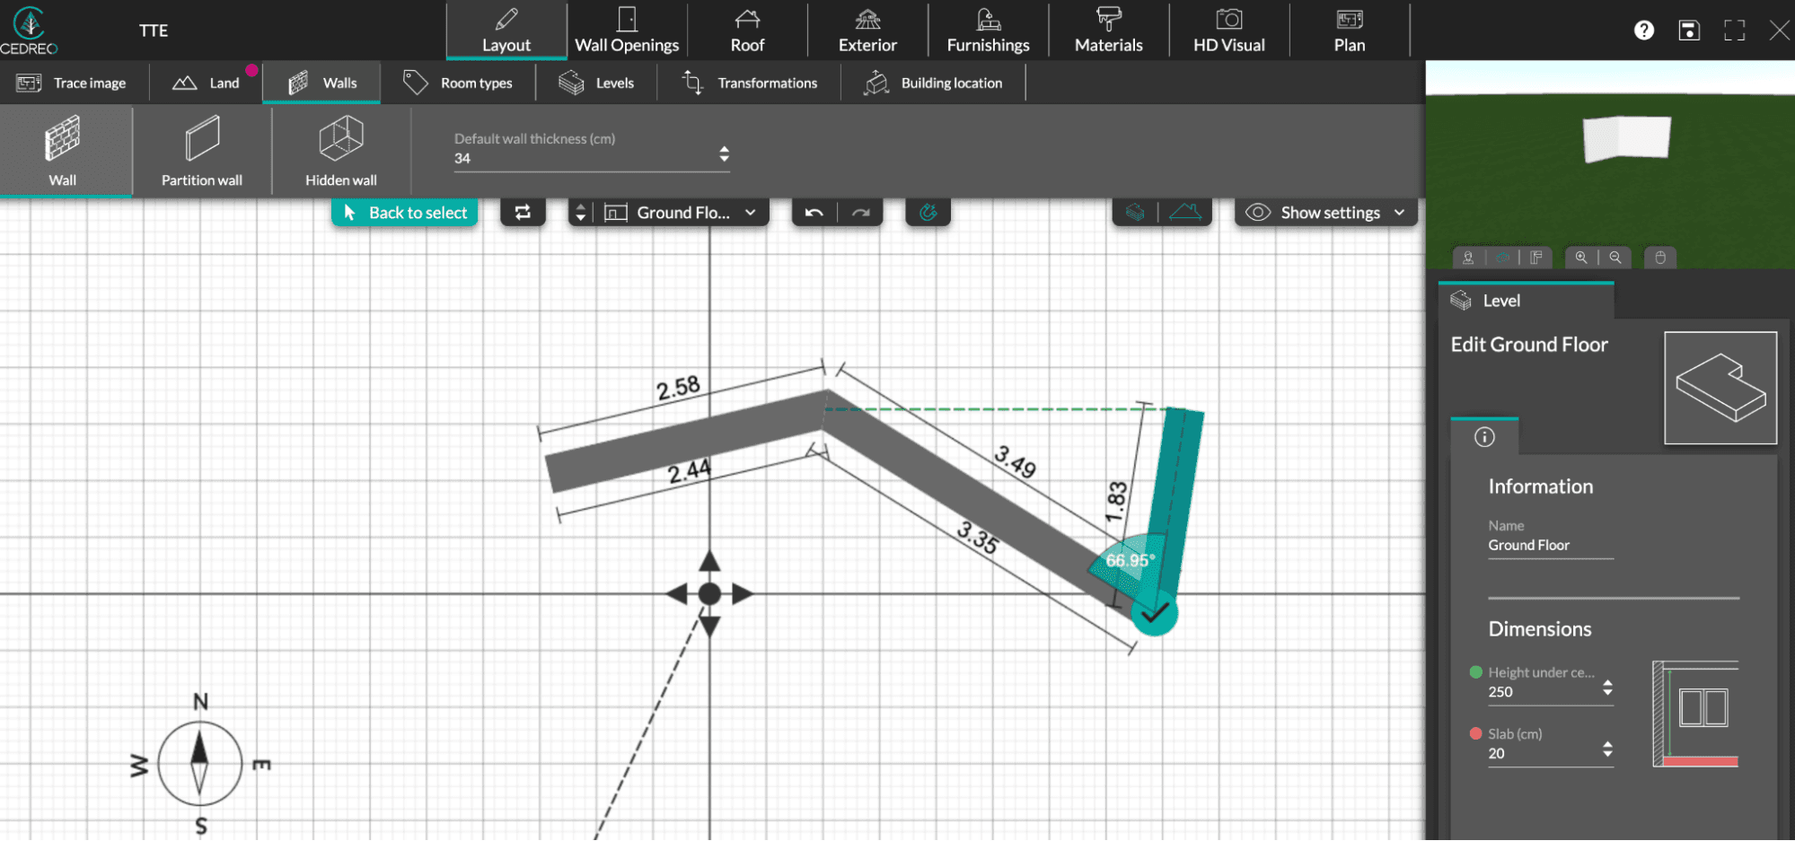Open the Default wall thickness stepper

click(723, 152)
